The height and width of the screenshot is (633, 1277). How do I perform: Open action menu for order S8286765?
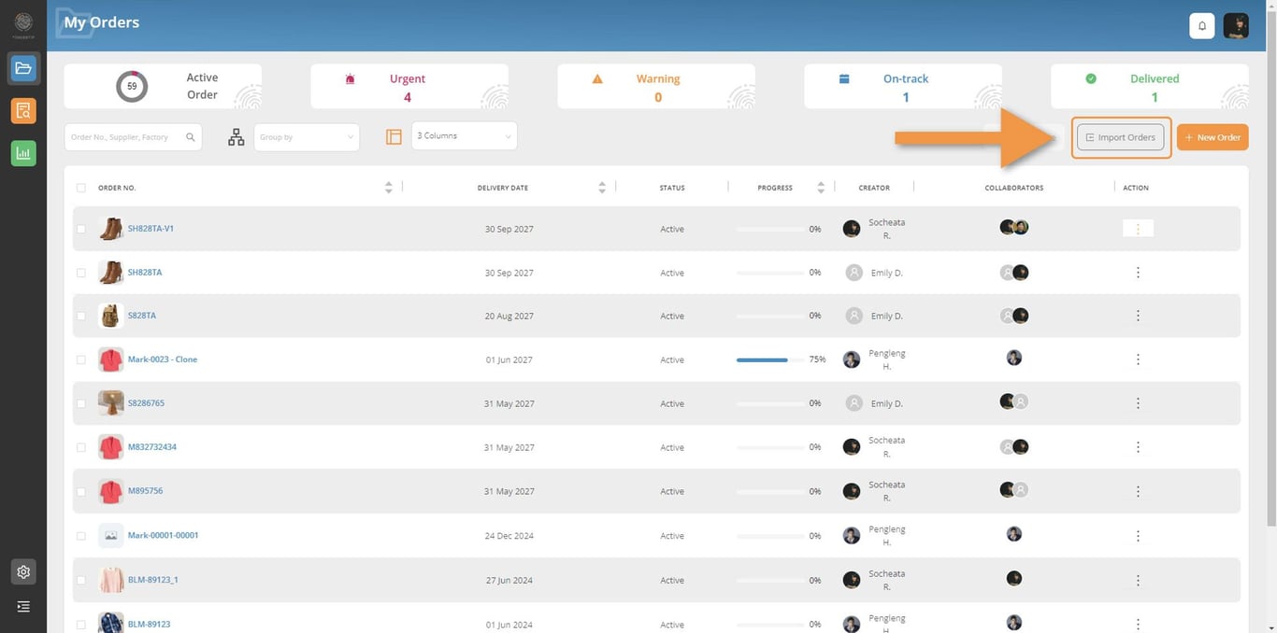(1138, 403)
